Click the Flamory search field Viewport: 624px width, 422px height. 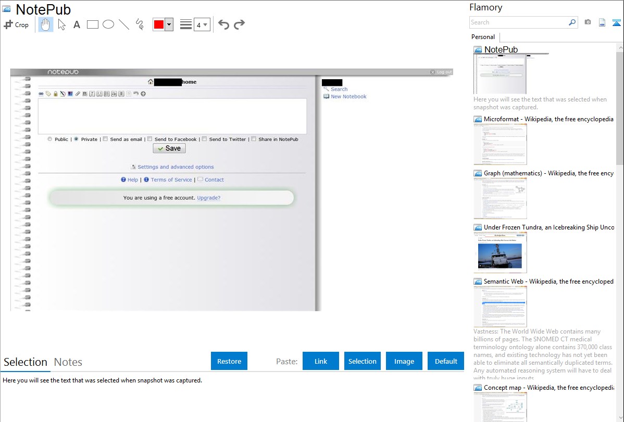(x=518, y=22)
